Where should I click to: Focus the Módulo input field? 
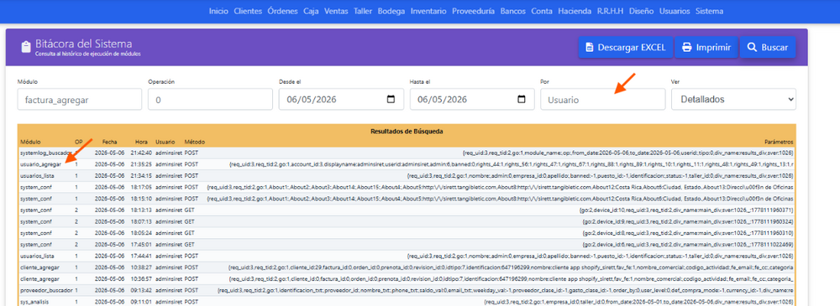click(79, 100)
